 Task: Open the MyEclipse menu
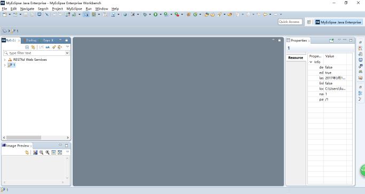point(74,9)
